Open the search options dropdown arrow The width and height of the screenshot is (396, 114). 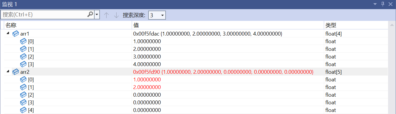97,15
